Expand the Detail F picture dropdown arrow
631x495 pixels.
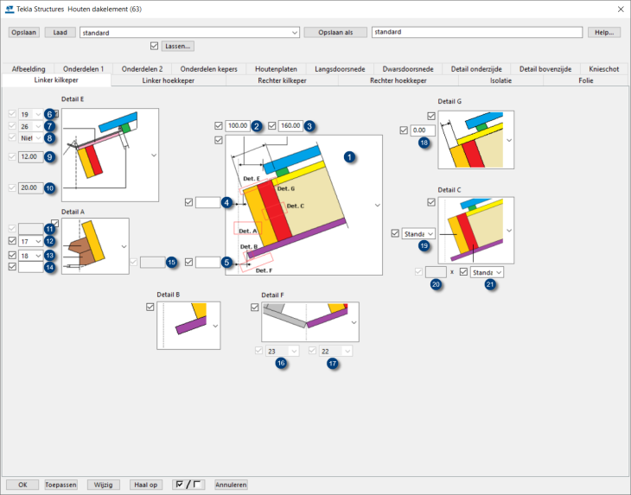(x=354, y=322)
